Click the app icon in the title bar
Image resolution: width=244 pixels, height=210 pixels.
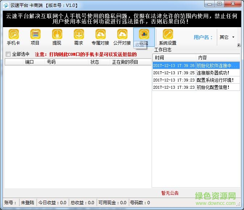coord(6,5)
